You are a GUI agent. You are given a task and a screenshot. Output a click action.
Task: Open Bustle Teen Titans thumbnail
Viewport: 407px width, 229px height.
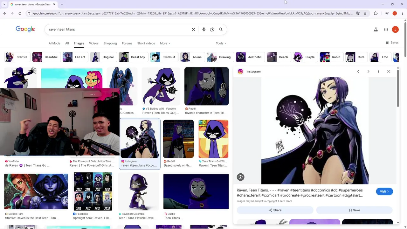pos(196,191)
